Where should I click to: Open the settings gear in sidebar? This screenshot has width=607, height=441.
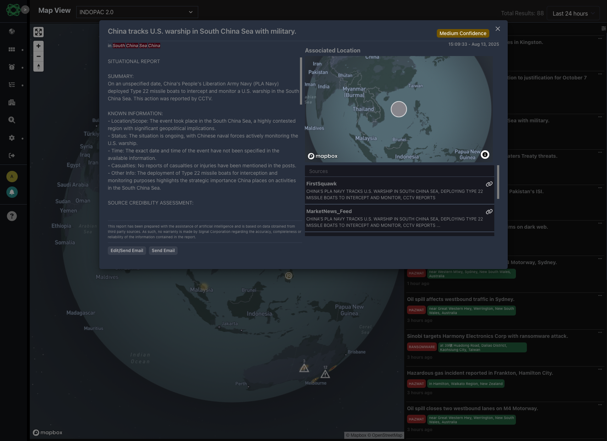click(12, 138)
